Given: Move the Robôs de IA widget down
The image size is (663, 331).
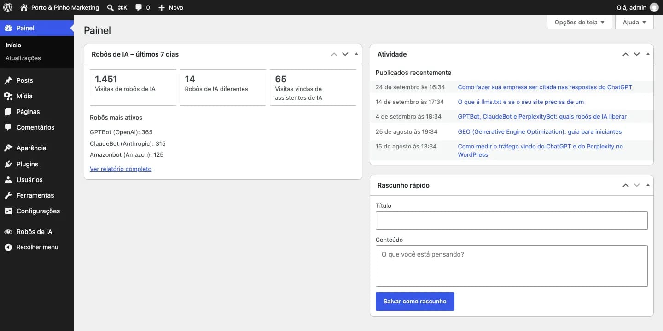Looking at the screenshot, I should click(x=345, y=54).
